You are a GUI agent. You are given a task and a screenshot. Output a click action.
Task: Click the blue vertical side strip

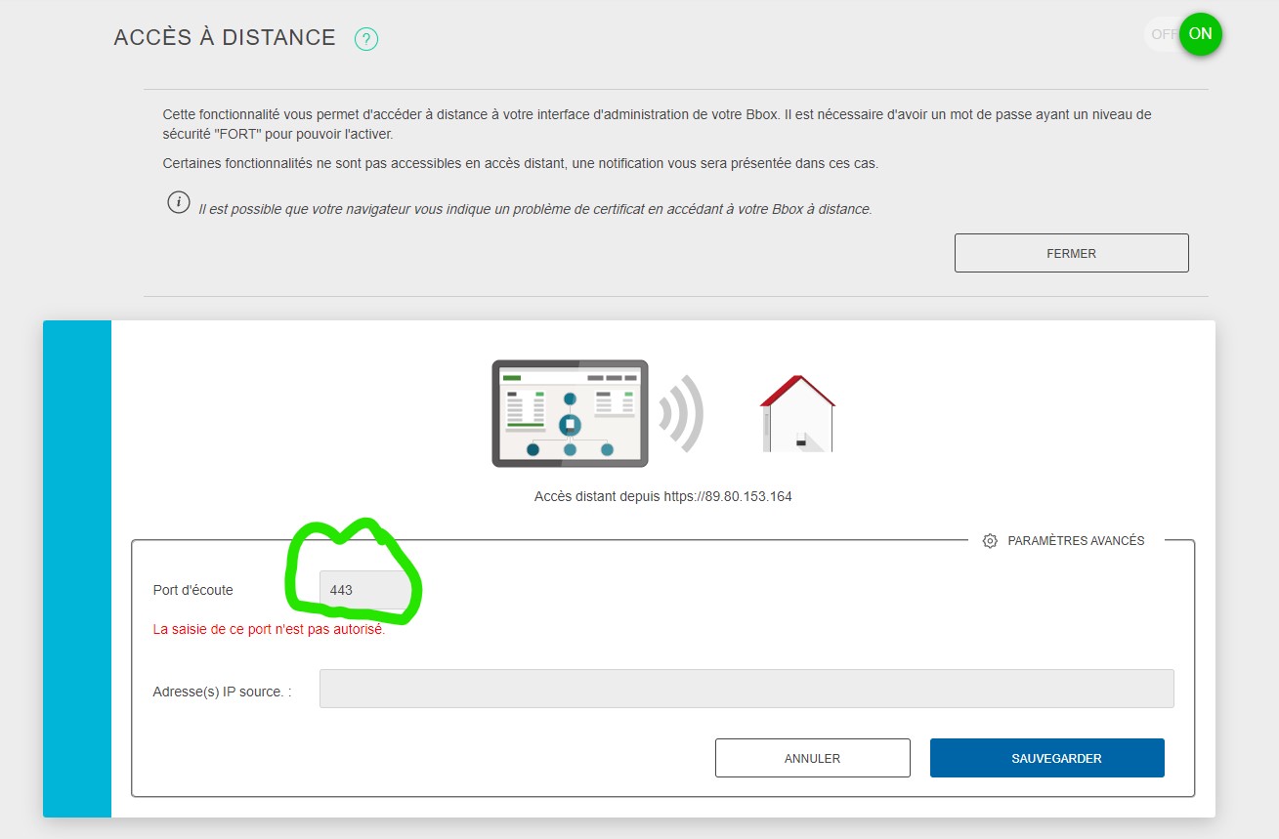coord(77,568)
